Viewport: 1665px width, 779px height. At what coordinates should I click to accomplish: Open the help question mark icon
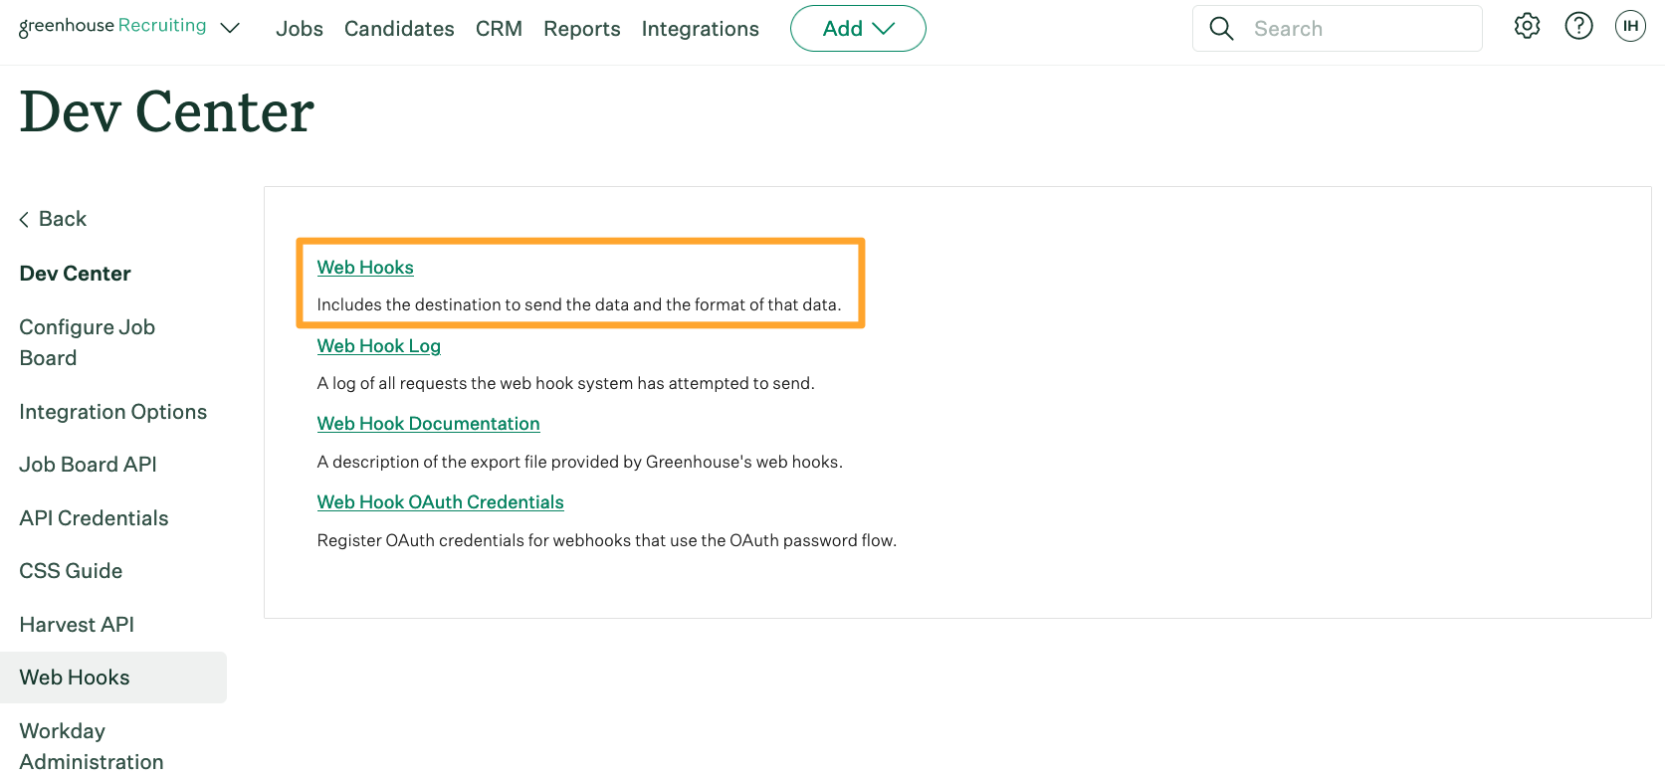tap(1578, 26)
